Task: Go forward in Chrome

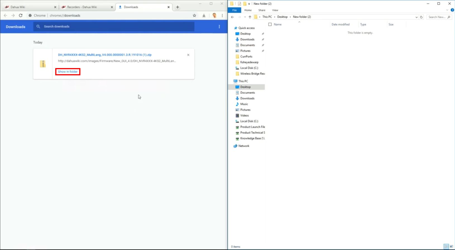Action: pyautogui.click(x=13, y=15)
